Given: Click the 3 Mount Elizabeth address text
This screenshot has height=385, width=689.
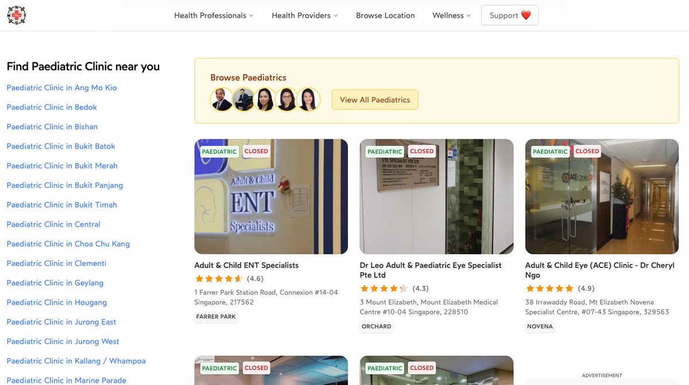Looking at the screenshot, I should [x=429, y=307].
